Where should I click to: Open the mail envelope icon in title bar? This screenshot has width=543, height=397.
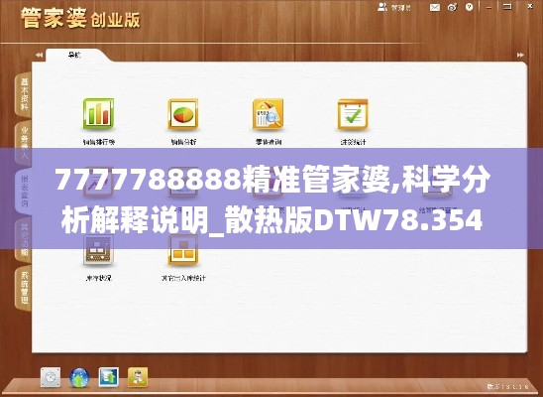[x=435, y=7]
